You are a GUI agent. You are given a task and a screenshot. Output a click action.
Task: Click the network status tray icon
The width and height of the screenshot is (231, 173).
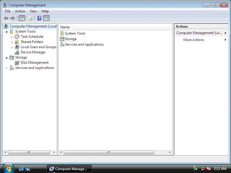pyautogui.click(x=204, y=168)
